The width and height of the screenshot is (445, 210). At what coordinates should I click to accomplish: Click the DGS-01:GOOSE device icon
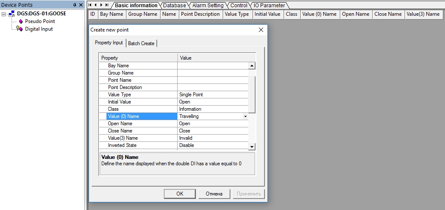click(x=11, y=14)
